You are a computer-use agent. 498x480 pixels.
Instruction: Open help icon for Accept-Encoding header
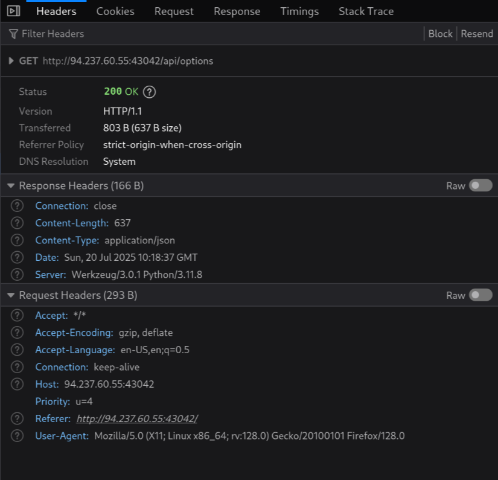(17, 333)
